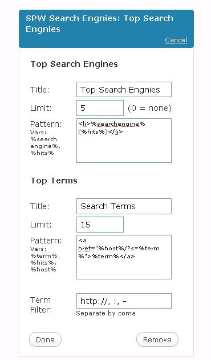Click the 'Separate by coma' hint text
This screenshot has width=211, height=360.
pyautogui.click(x=106, y=313)
